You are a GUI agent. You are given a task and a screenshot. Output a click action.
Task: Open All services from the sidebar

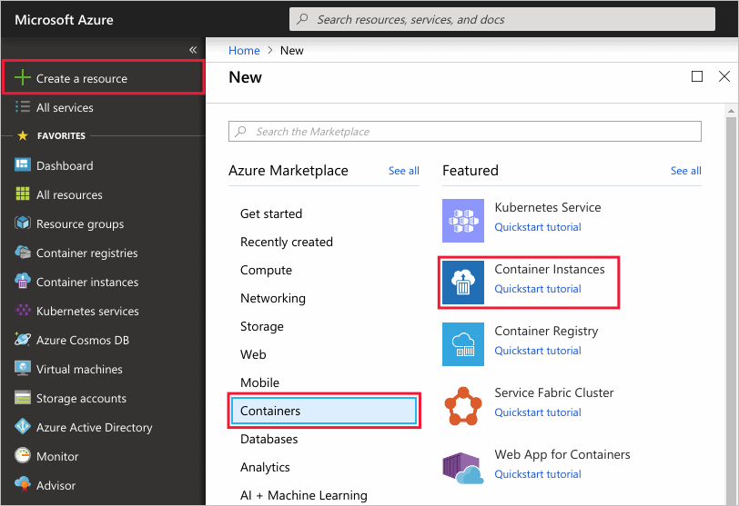point(65,107)
